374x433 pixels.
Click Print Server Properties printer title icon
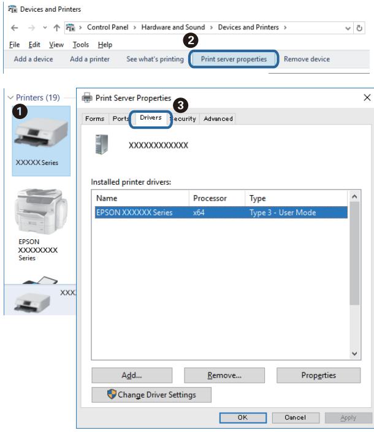[x=87, y=98]
